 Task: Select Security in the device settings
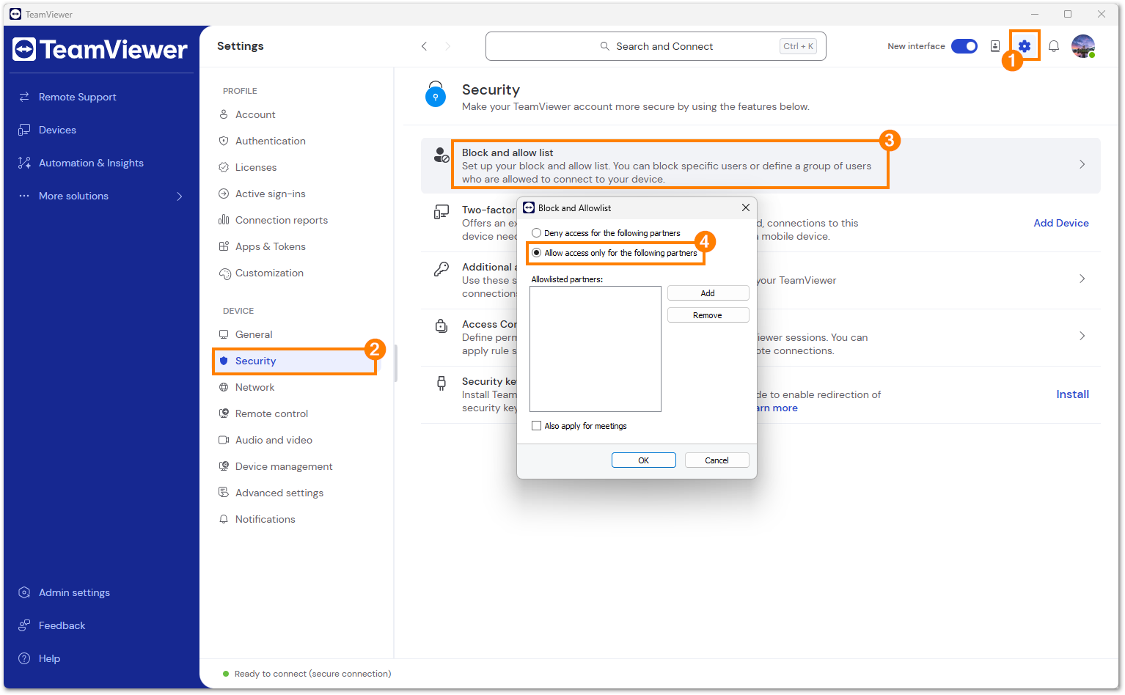[296, 361]
